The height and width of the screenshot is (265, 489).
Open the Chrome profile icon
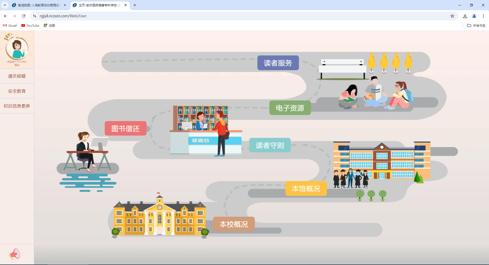click(x=474, y=16)
